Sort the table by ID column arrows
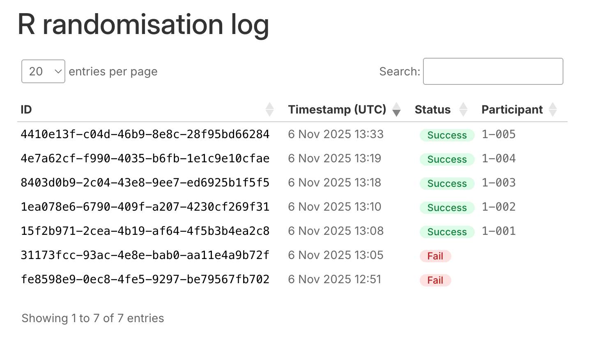Viewport: 593px width, 341px height. tap(270, 109)
